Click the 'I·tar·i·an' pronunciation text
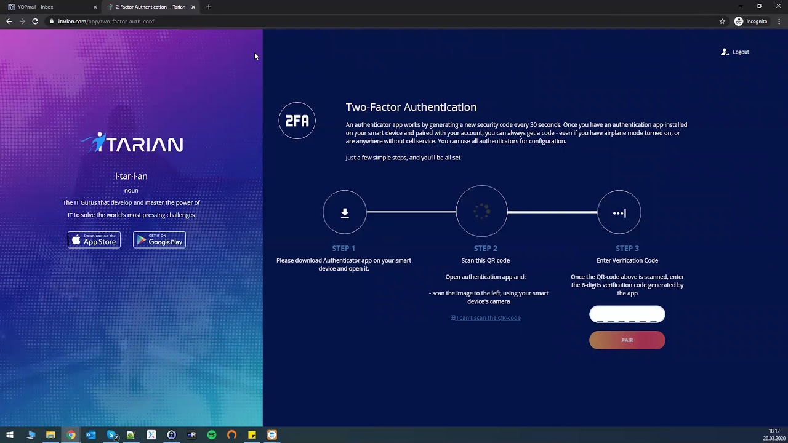The height and width of the screenshot is (443, 788). tap(131, 176)
